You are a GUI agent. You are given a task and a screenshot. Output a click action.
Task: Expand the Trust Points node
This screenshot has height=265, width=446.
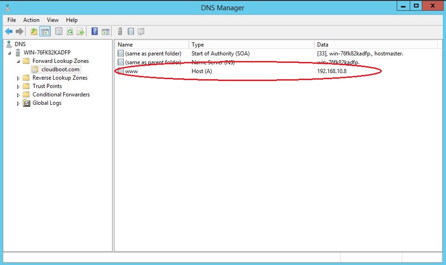tap(19, 87)
